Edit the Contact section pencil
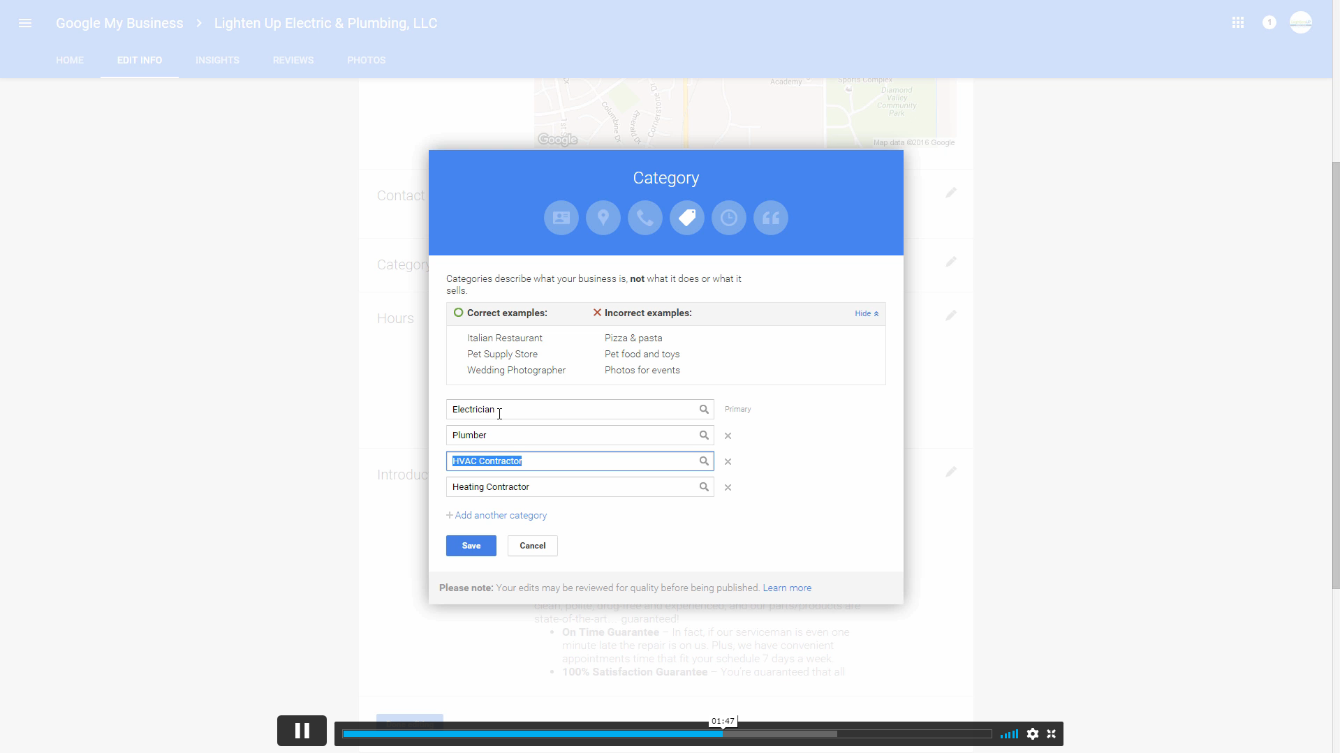This screenshot has height=753, width=1340. coord(951,193)
